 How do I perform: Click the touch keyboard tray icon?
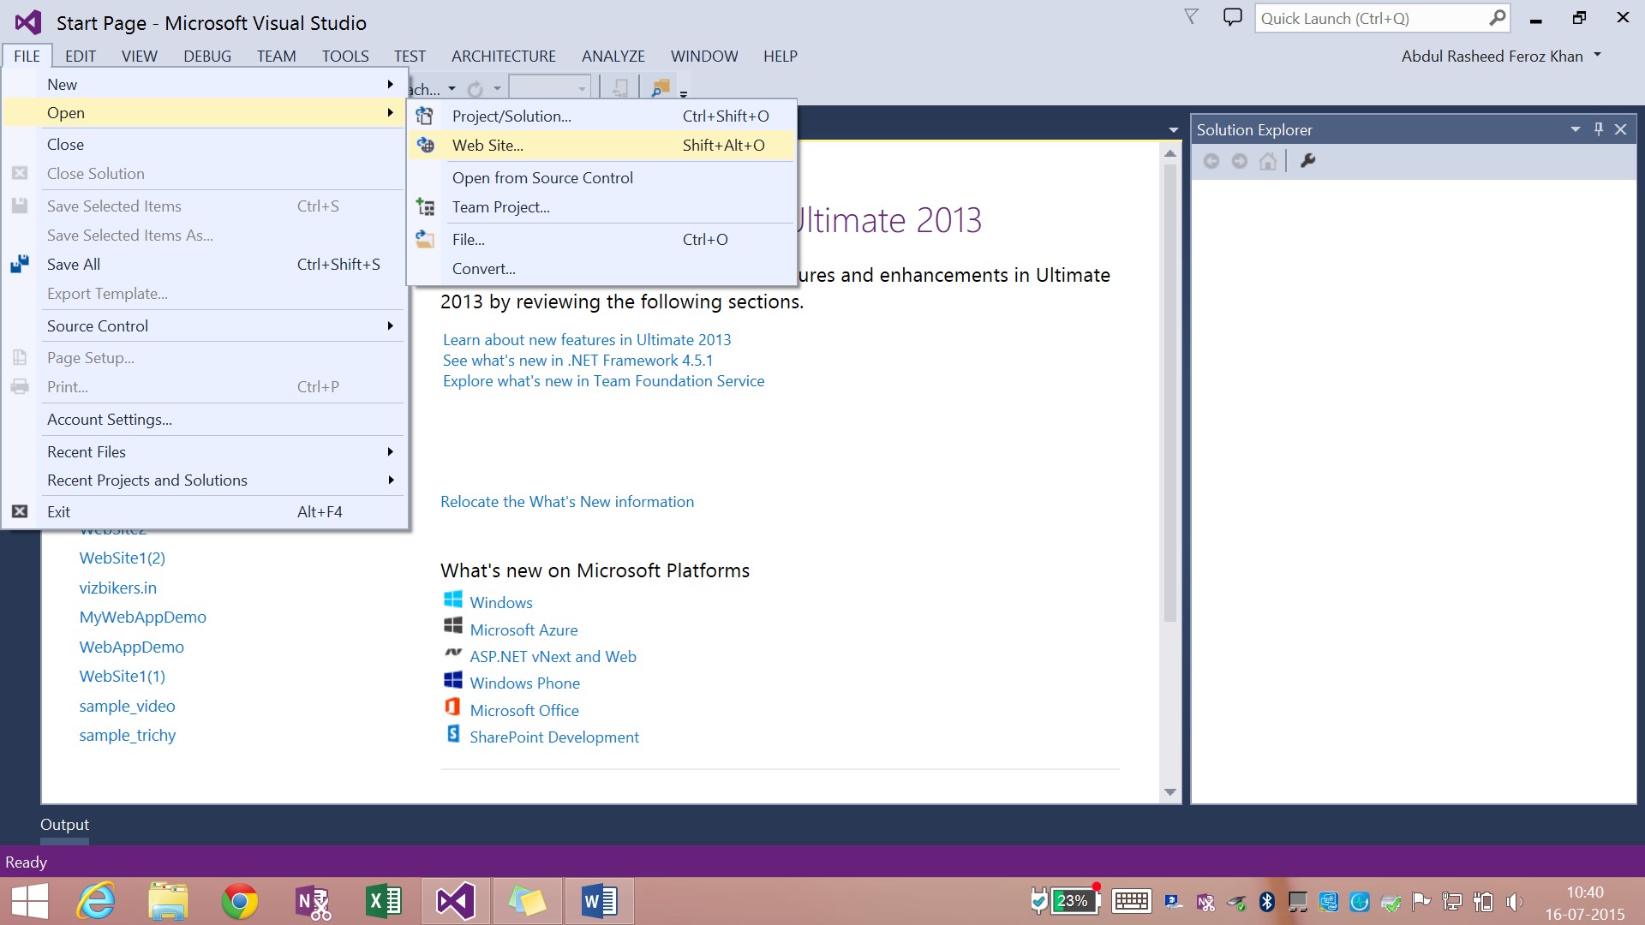(x=1131, y=901)
